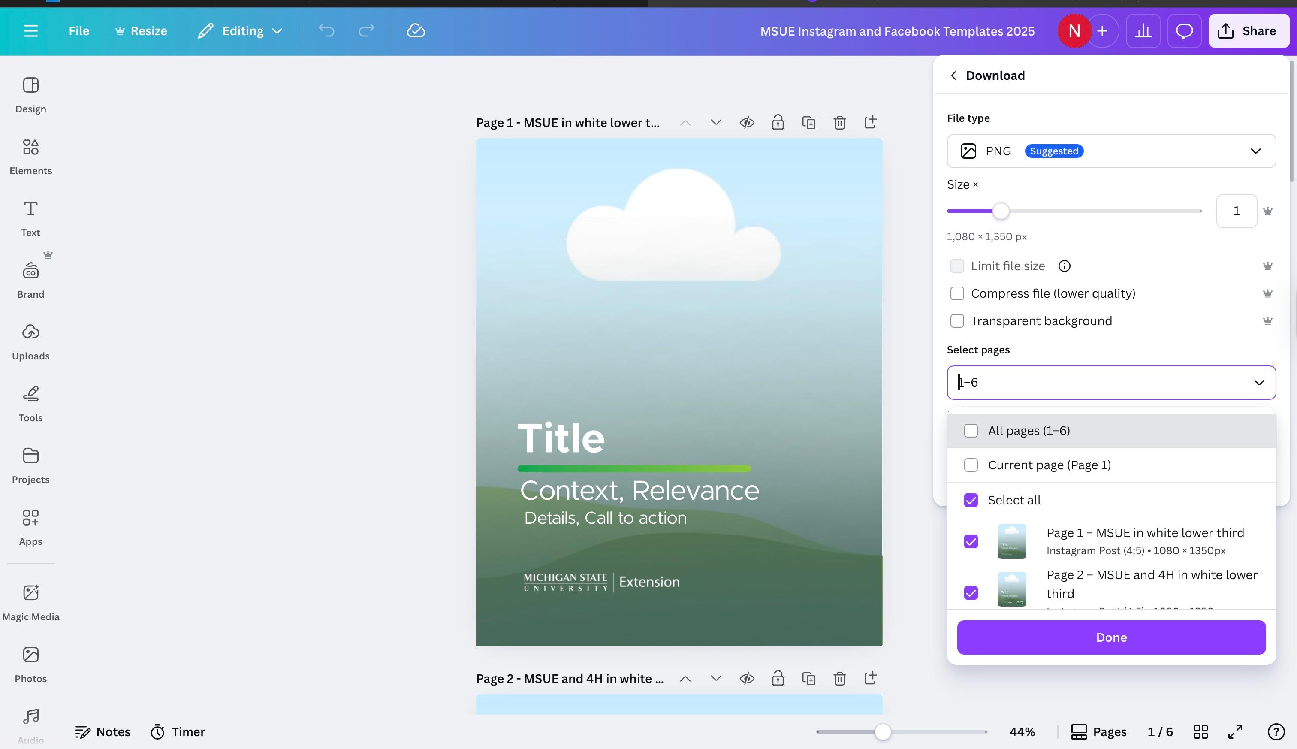
Task: Uncheck the Select all checkbox
Action: [x=971, y=500]
